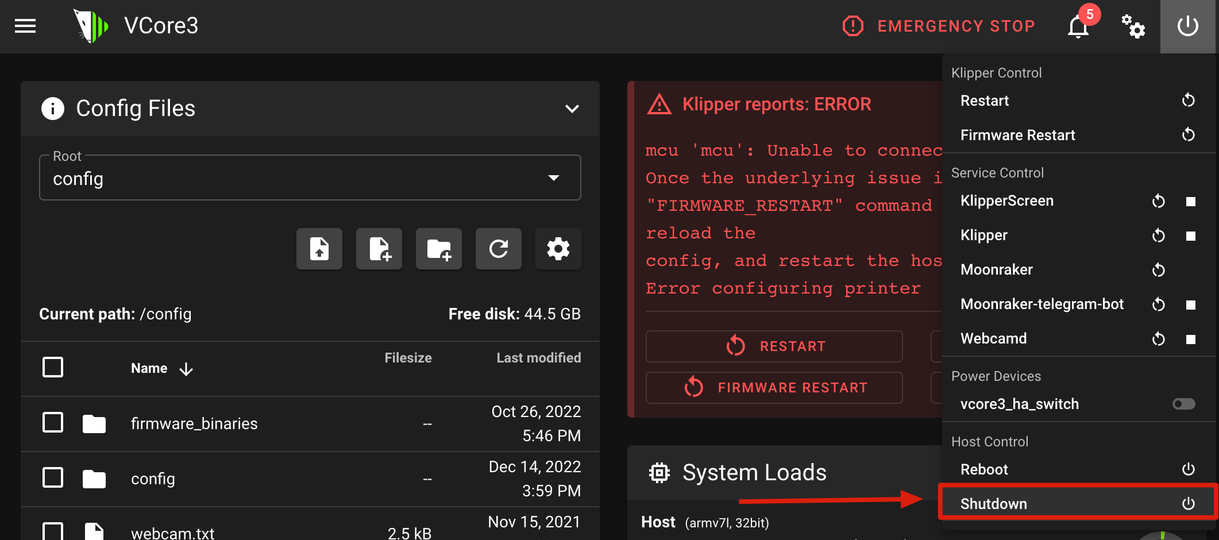
Task: Open the config folder row
Action: [153, 479]
